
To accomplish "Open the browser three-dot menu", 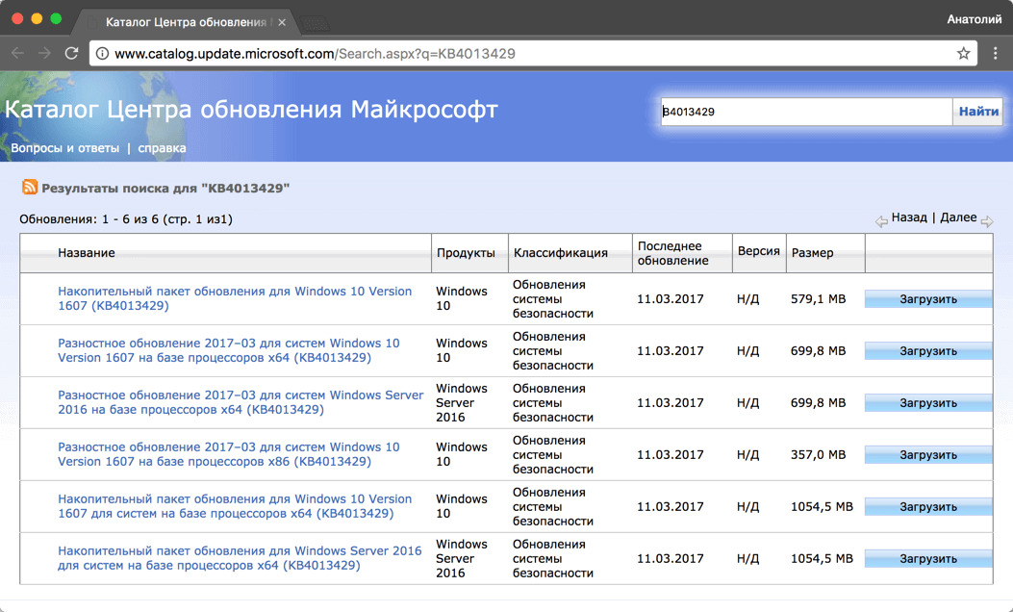I will pyautogui.click(x=996, y=54).
